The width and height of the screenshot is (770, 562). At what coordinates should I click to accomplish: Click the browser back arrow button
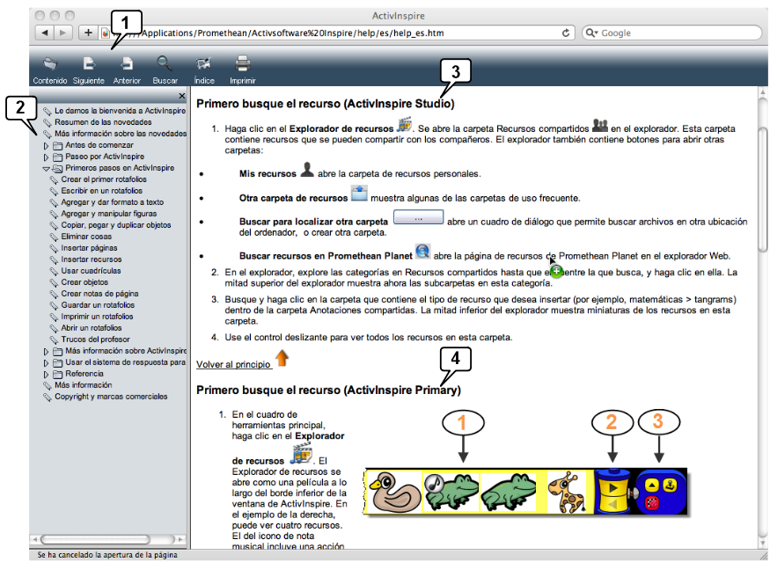point(44,33)
